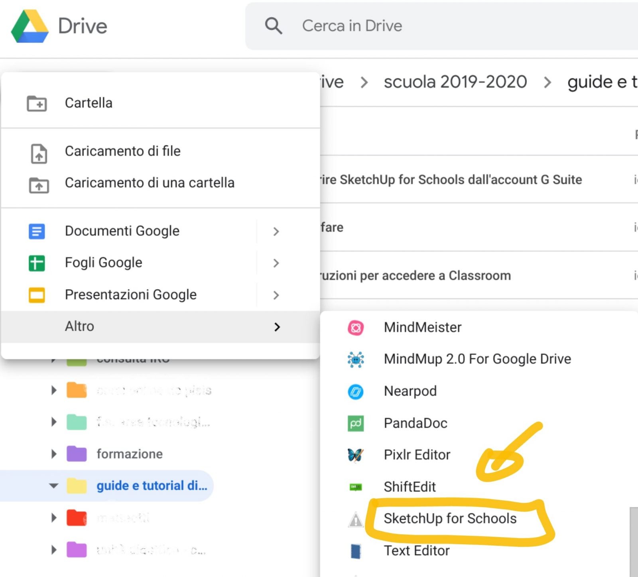Expand the formazione folder arrow
638x577 pixels.
[x=54, y=454]
